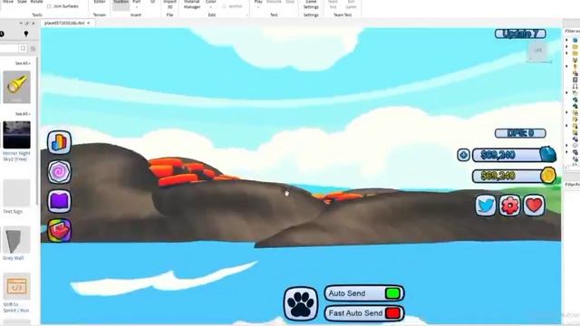The width and height of the screenshot is (580, 326).
Task: Open the Color dropdown in Edit group
Action: pos(211,7)
